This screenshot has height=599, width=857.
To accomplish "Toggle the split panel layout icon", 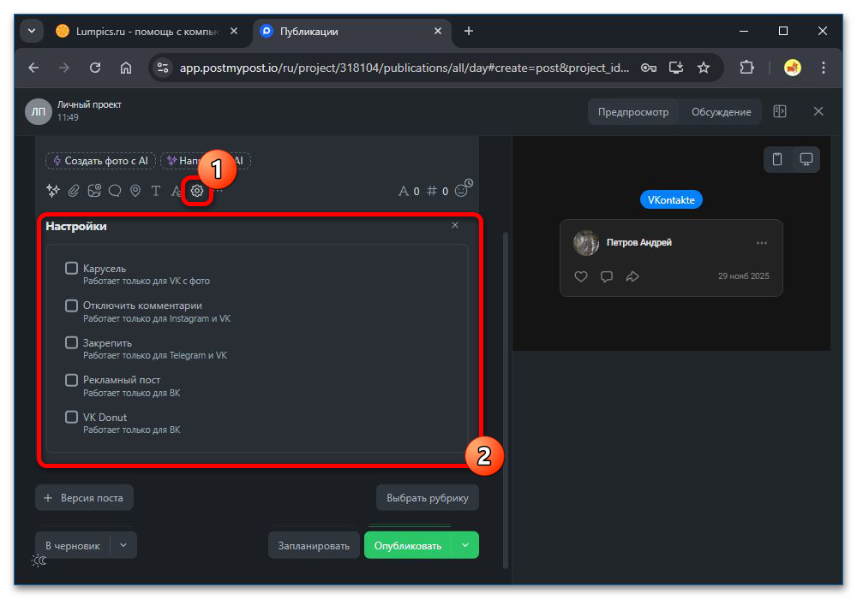I will [780, 111].
